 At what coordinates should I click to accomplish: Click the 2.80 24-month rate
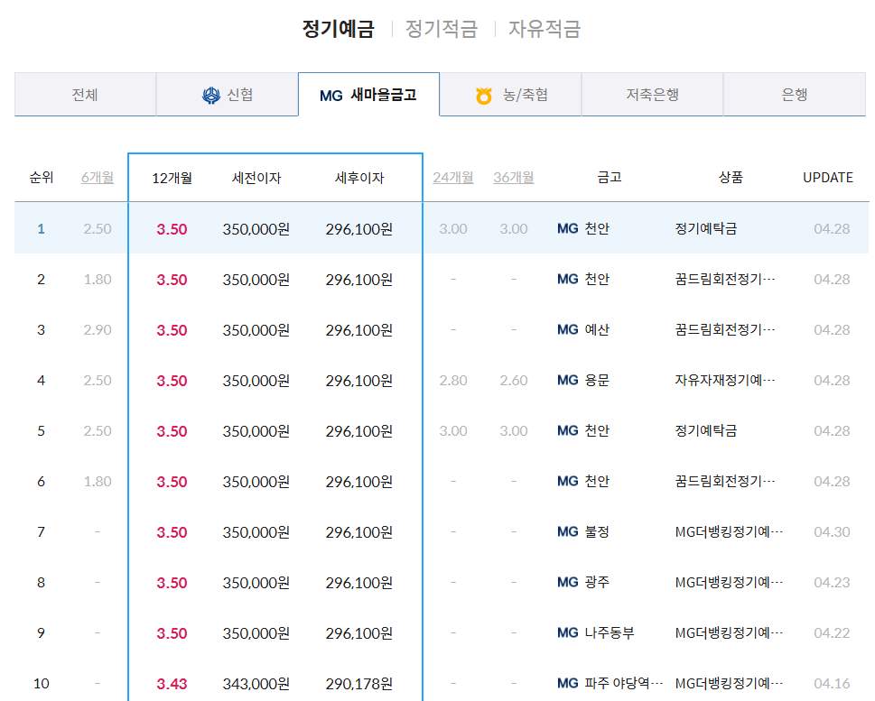[x=453, y=381]
